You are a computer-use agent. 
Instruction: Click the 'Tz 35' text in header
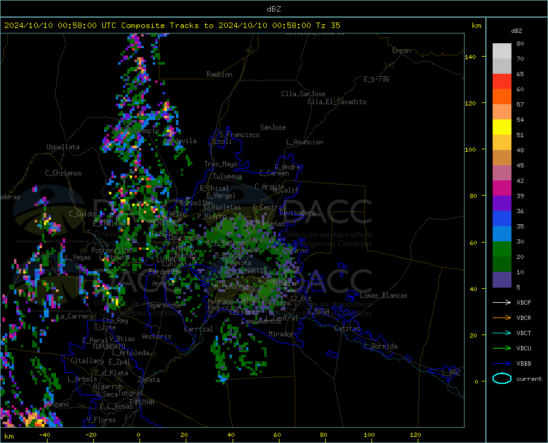tap(328, 26)
